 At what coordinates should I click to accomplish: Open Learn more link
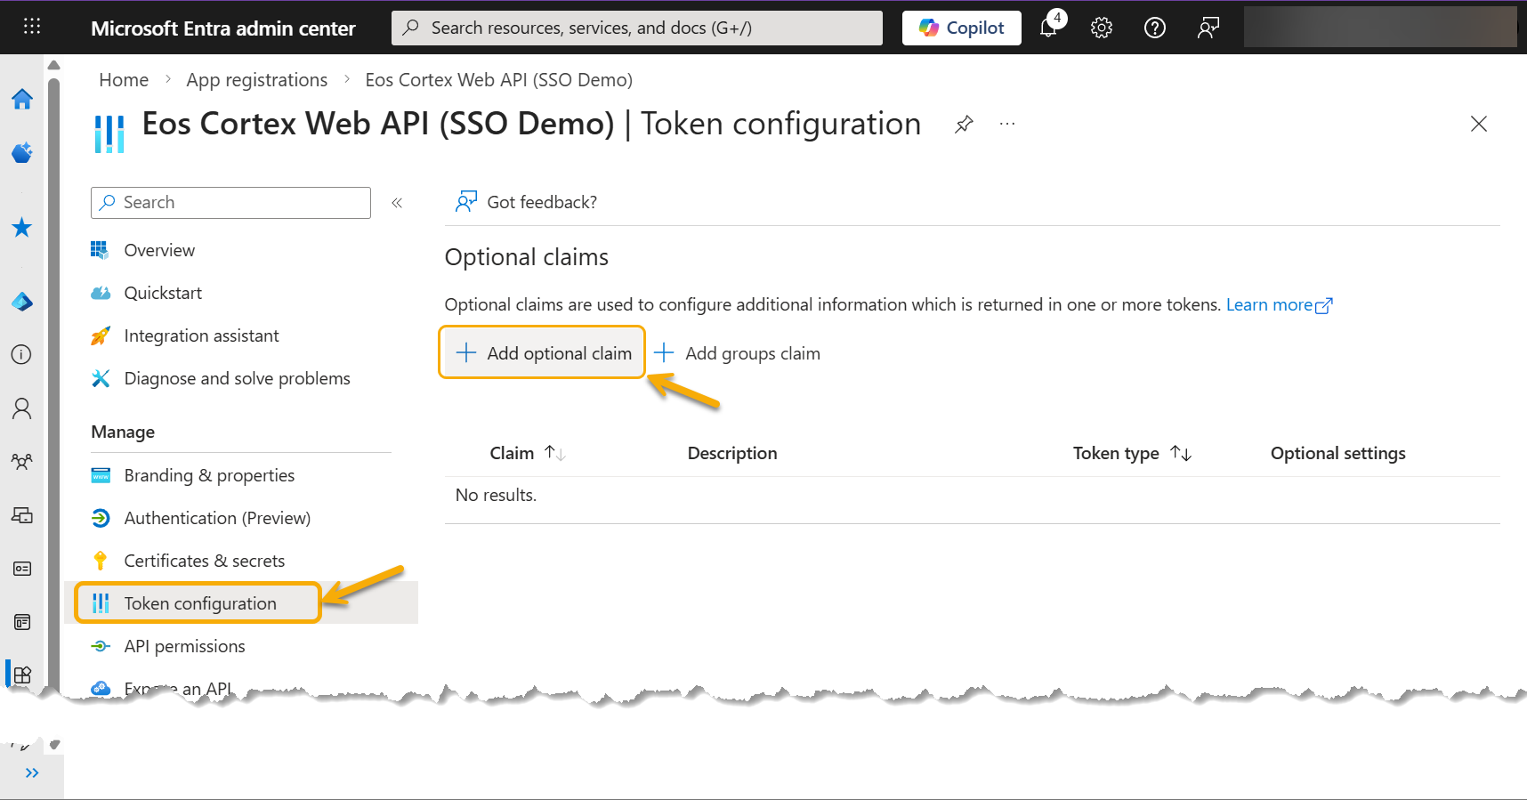[1279, 305]
